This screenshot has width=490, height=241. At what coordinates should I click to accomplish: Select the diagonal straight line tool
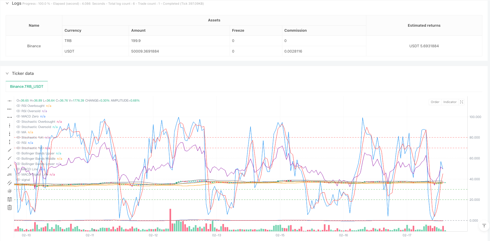[9, 150]
